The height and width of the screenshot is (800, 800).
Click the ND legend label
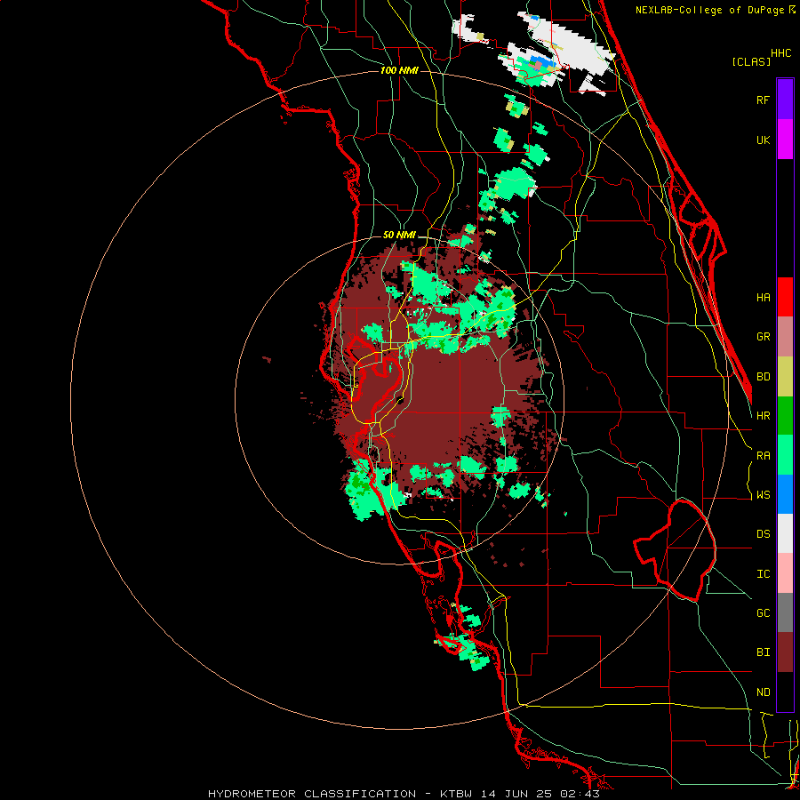tap(763, 692)
